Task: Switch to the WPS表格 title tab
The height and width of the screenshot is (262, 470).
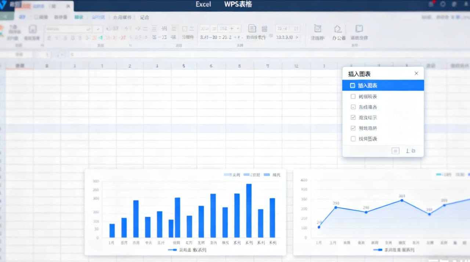Action: [238, 4]
